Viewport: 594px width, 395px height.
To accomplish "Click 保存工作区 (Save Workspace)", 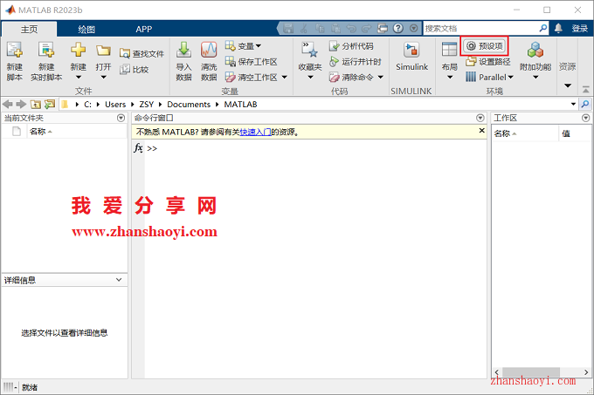I will [x=252, y=62].
